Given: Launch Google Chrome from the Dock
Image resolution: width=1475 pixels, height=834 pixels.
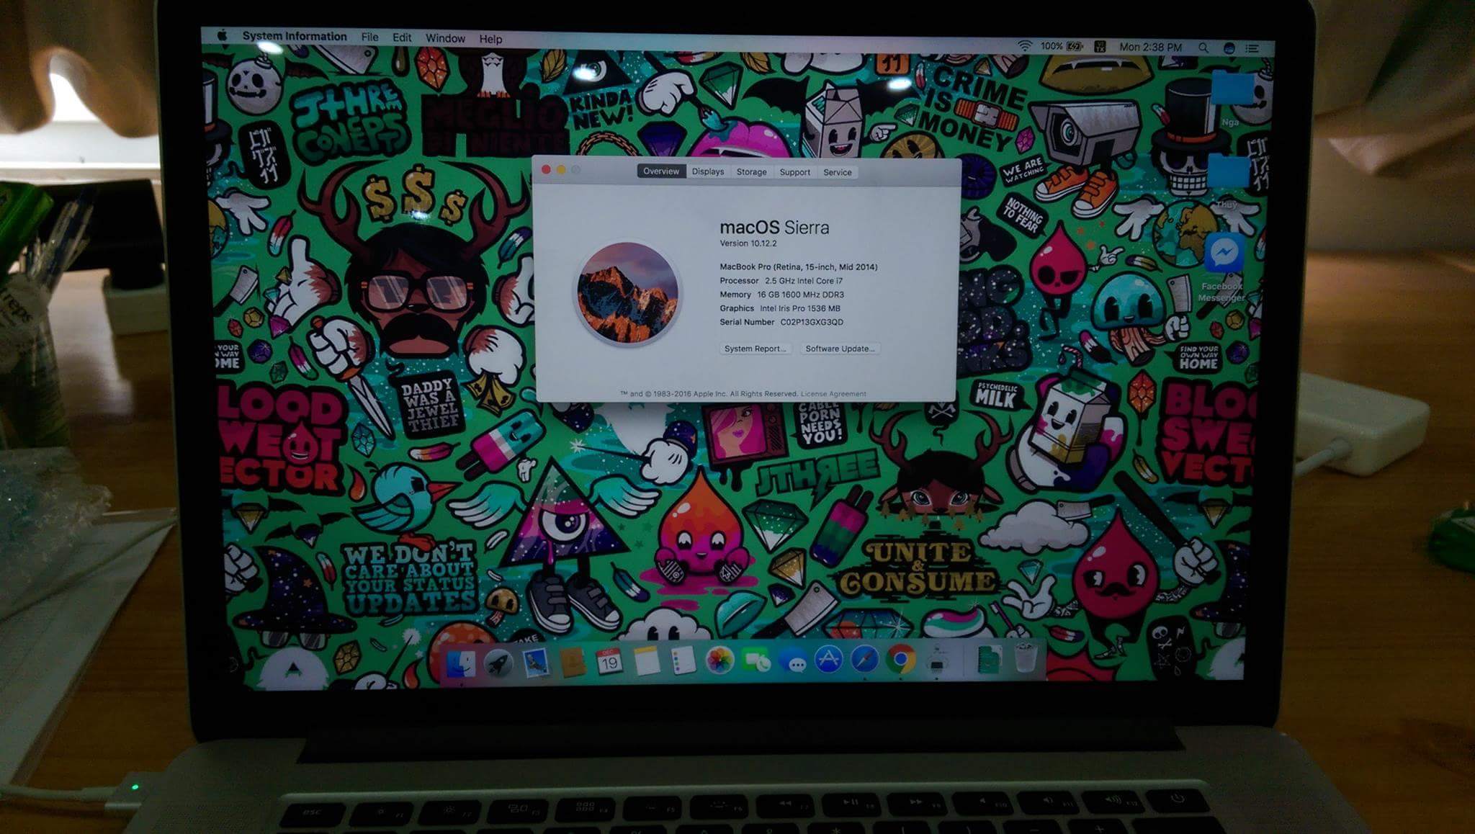Looking at the screenshot, I should pyautogui.click(x=900, y=659).
